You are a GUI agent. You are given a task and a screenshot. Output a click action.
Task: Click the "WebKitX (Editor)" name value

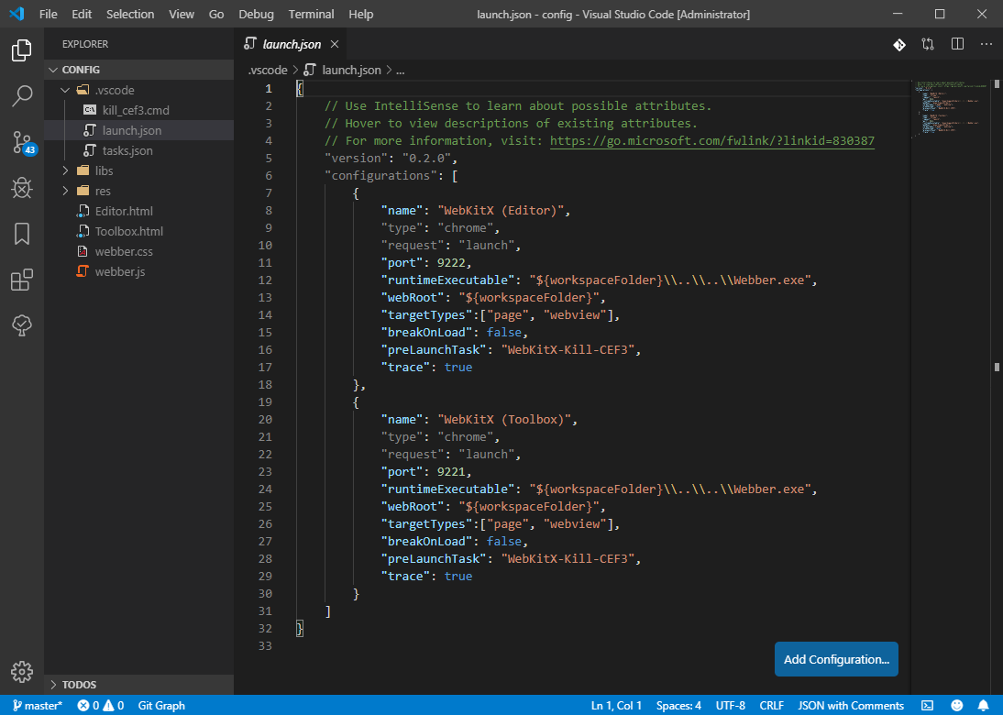501,211
